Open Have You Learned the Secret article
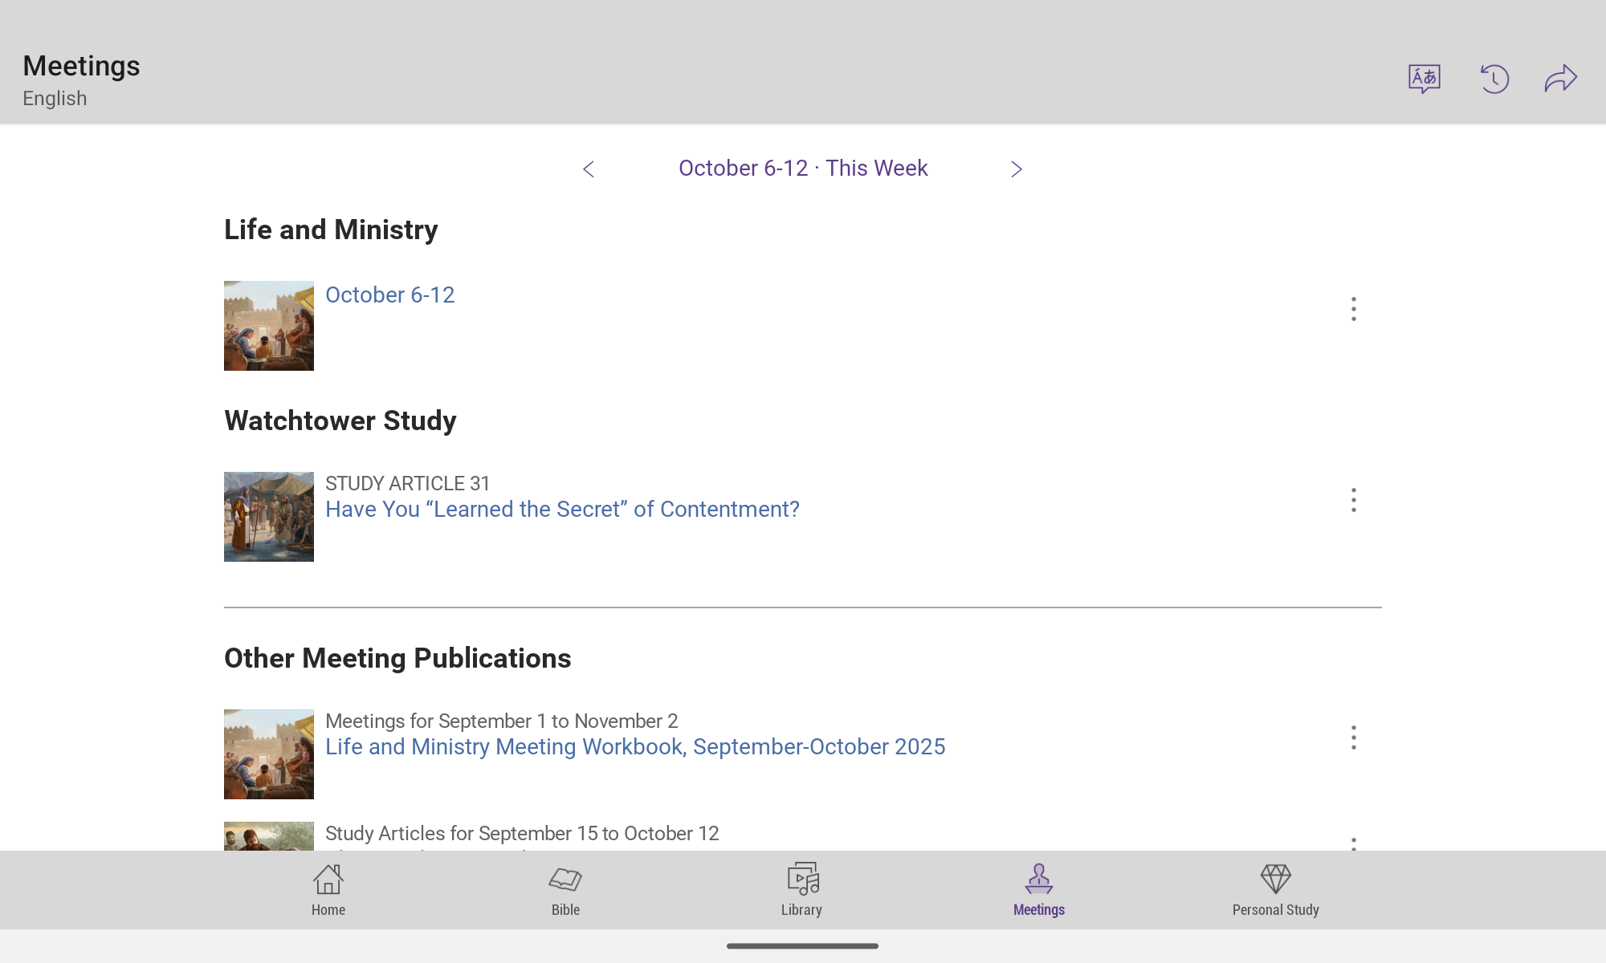 (562, 510)
